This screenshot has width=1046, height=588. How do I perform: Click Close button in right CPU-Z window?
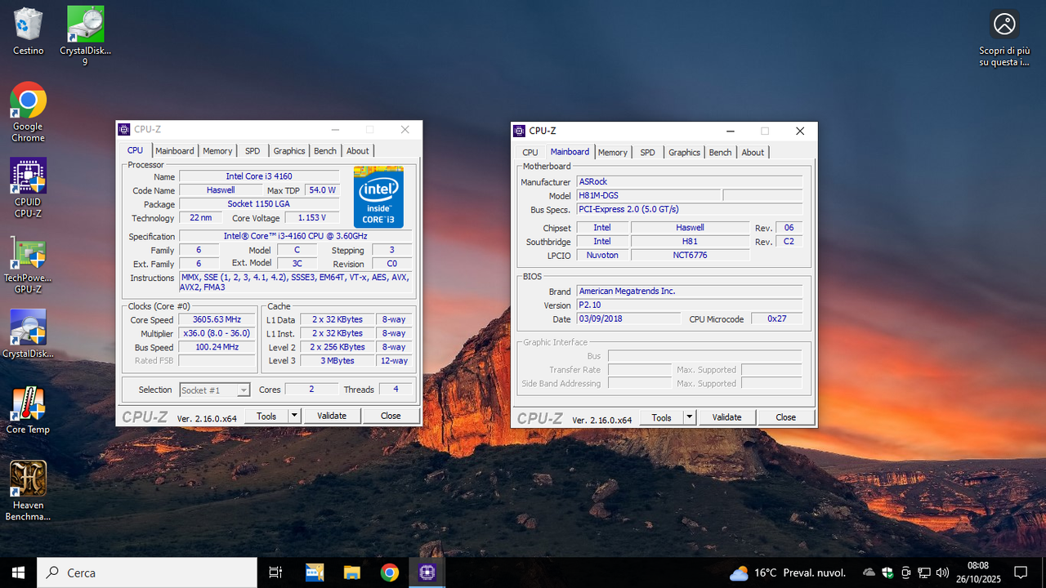pyautogui.click(x=785, y=417)
